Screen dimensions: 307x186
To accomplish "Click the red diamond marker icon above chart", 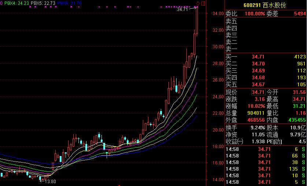I will pyautogui.click(x=198, y=3).
